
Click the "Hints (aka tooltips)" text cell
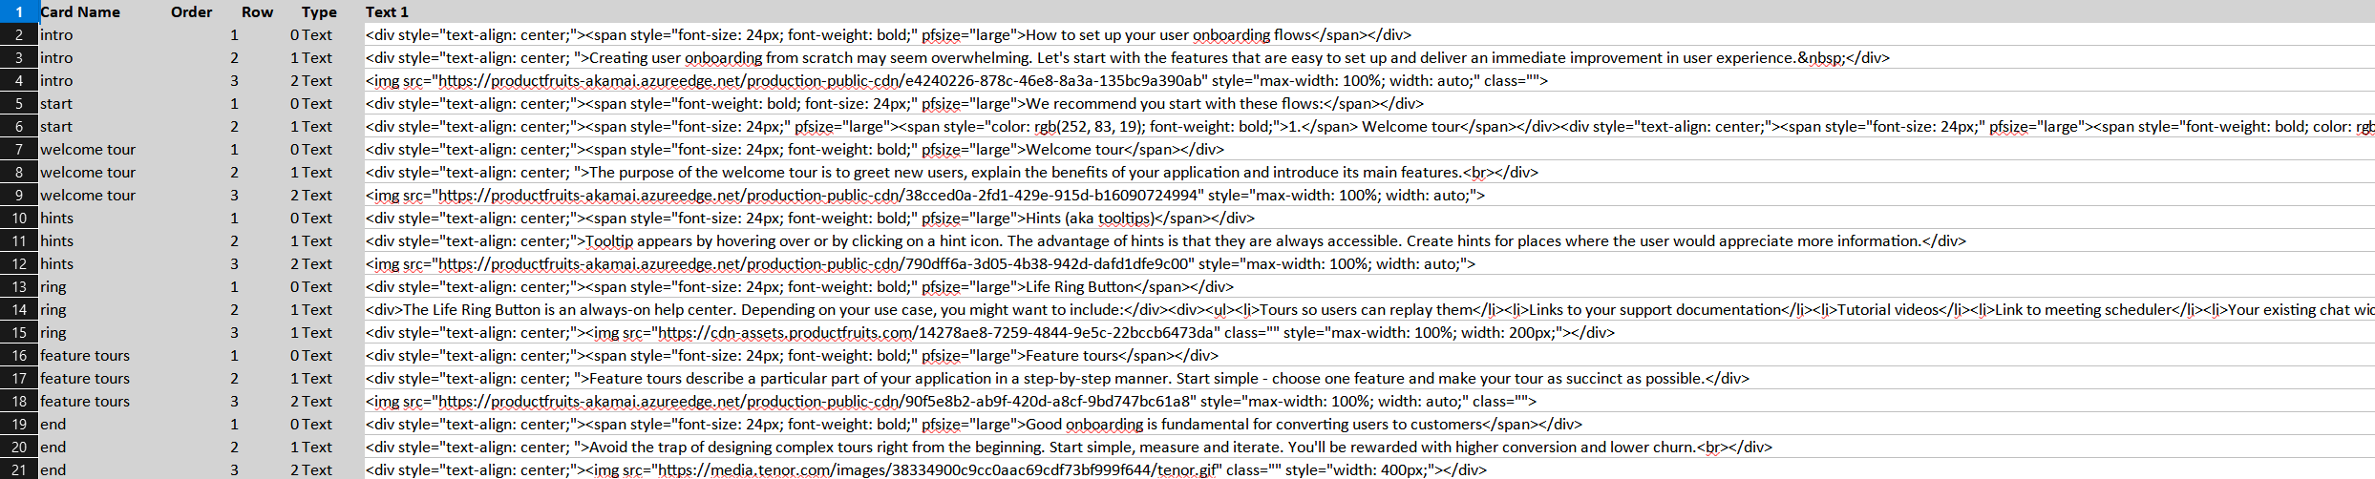click(x=810, y=219)
